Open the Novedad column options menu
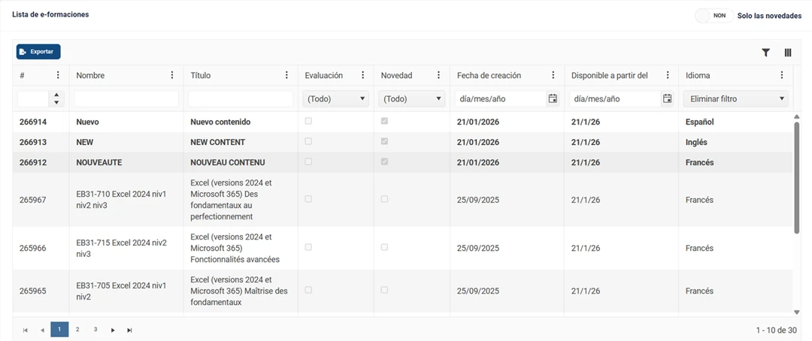The height and width of the screenshot is (341, 812). pos(439,75)
